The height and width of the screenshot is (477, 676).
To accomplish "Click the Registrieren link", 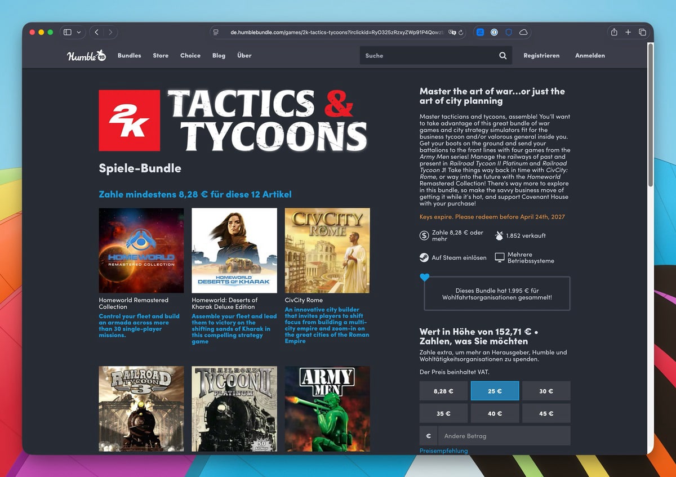I will (x=541, y=56).
